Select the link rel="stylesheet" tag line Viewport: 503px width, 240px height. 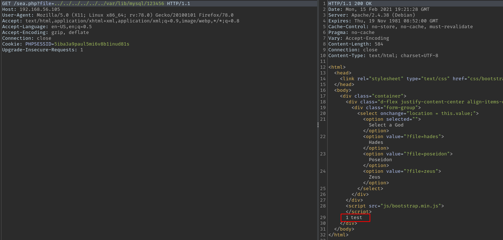(x=421, y=79)
